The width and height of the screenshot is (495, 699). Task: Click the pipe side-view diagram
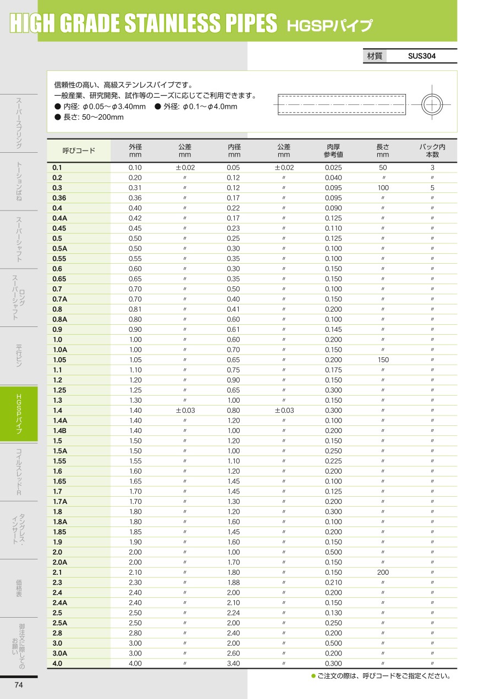341,104
